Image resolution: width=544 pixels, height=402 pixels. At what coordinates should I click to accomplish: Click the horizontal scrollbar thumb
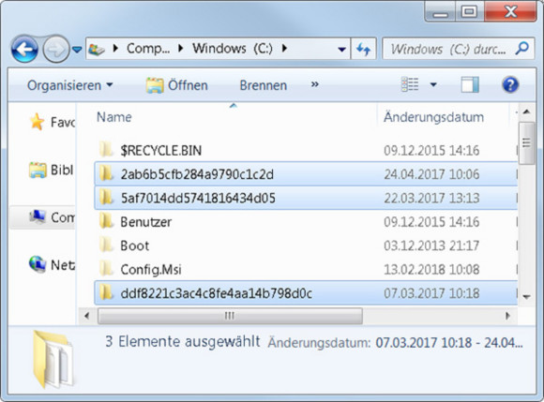point(230,316)
